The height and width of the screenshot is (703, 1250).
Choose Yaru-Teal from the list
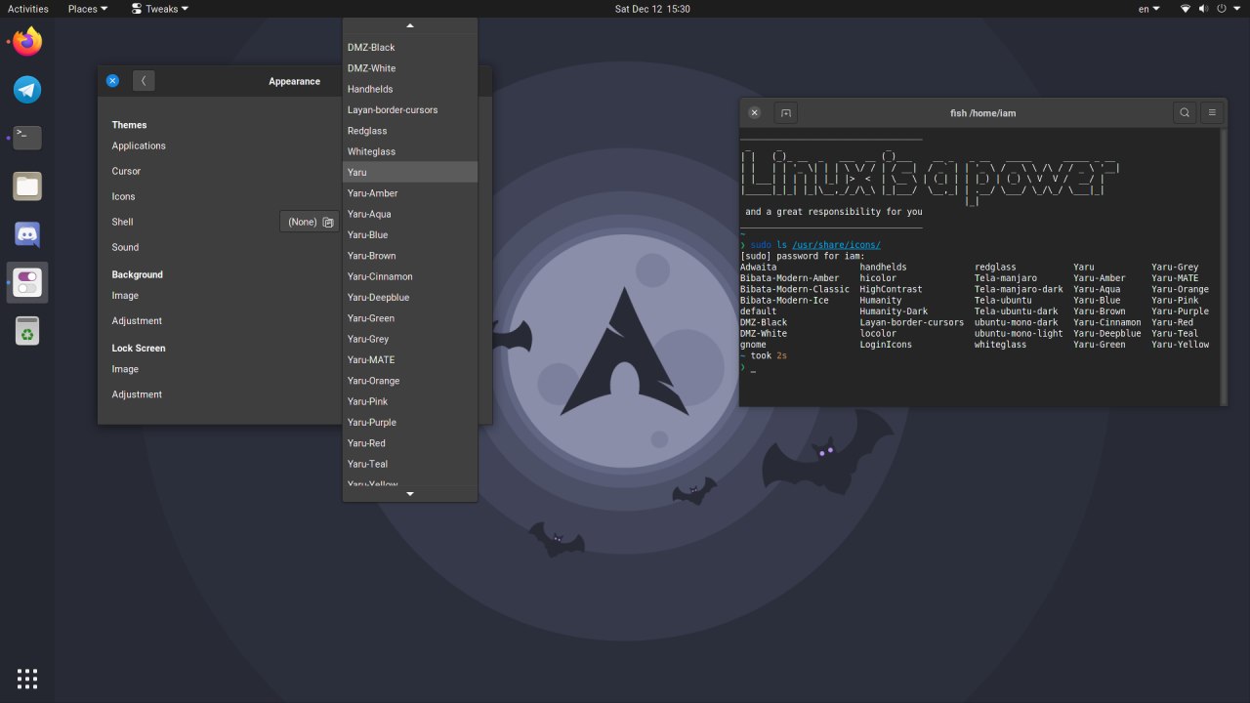[410, 464]
